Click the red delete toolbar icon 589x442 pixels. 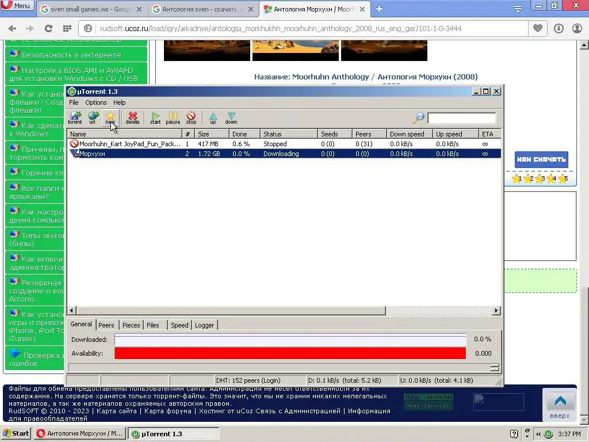[133, 117]
